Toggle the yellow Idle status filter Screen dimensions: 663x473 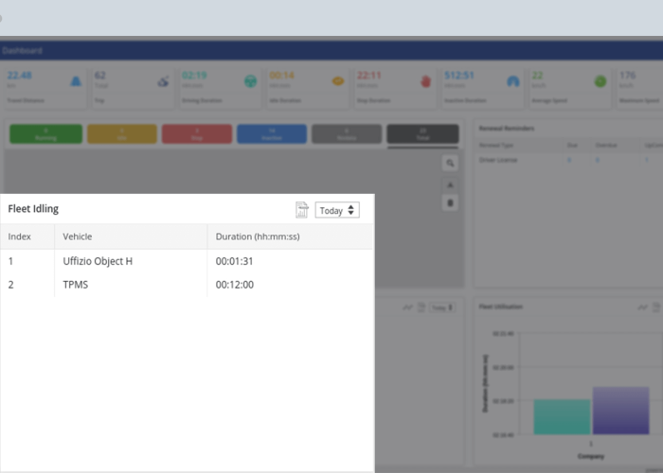coord(121,133)
